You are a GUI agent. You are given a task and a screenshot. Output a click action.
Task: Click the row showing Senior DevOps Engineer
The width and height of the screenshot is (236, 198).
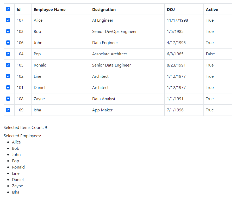114,31
